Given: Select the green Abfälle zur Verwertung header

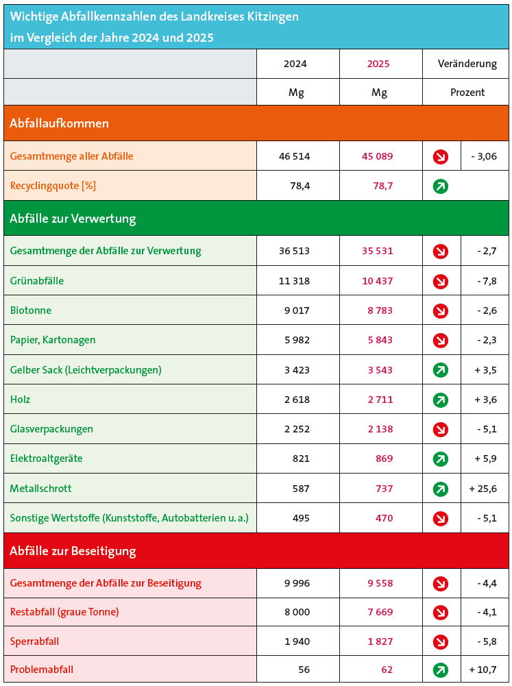Looking at the screenshot, I should coord(256,219).
